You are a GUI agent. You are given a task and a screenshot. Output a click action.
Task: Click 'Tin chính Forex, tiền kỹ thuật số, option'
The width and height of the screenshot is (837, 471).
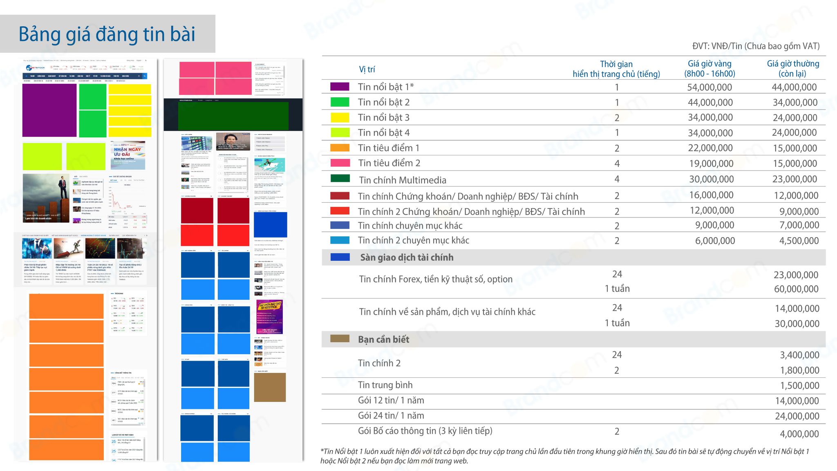[x=436, y=279]
